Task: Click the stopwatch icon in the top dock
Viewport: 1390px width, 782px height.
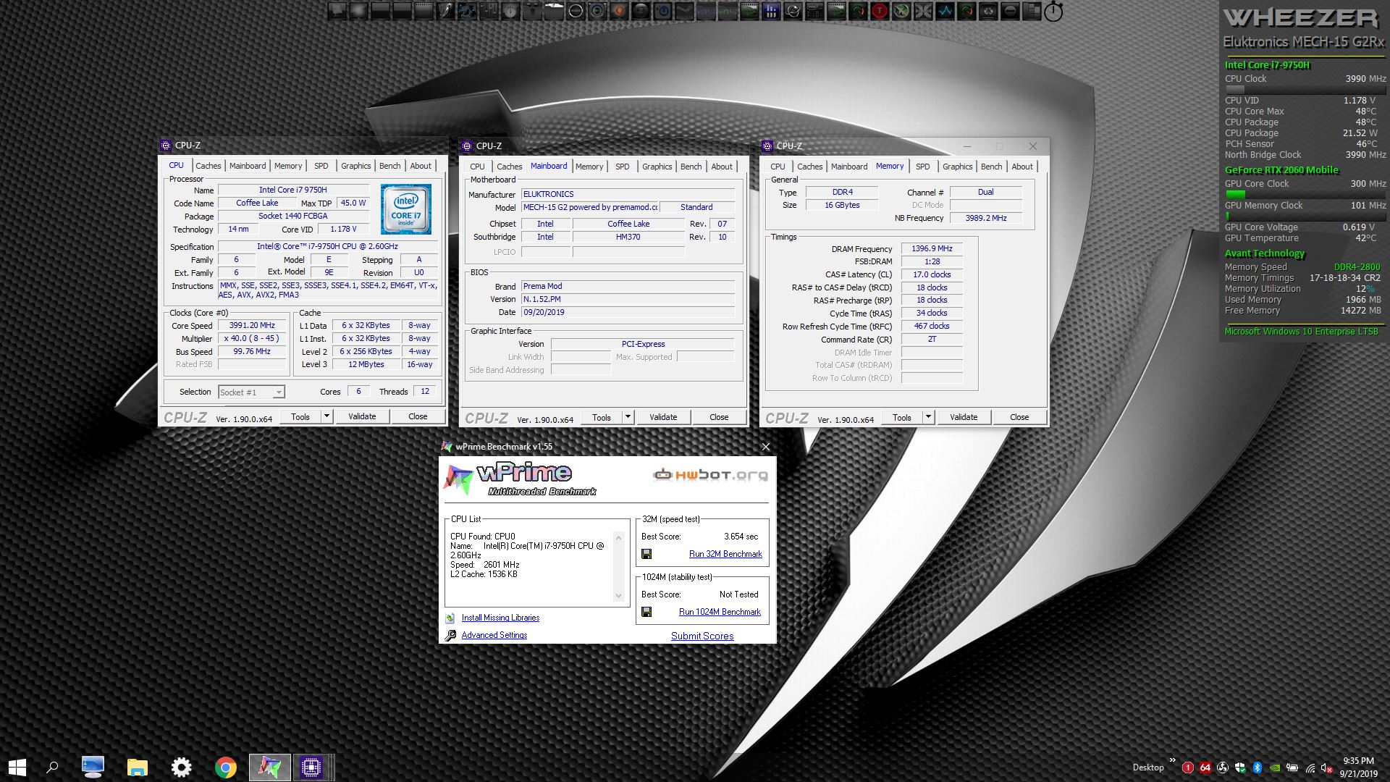Action: click(1053, 12)
